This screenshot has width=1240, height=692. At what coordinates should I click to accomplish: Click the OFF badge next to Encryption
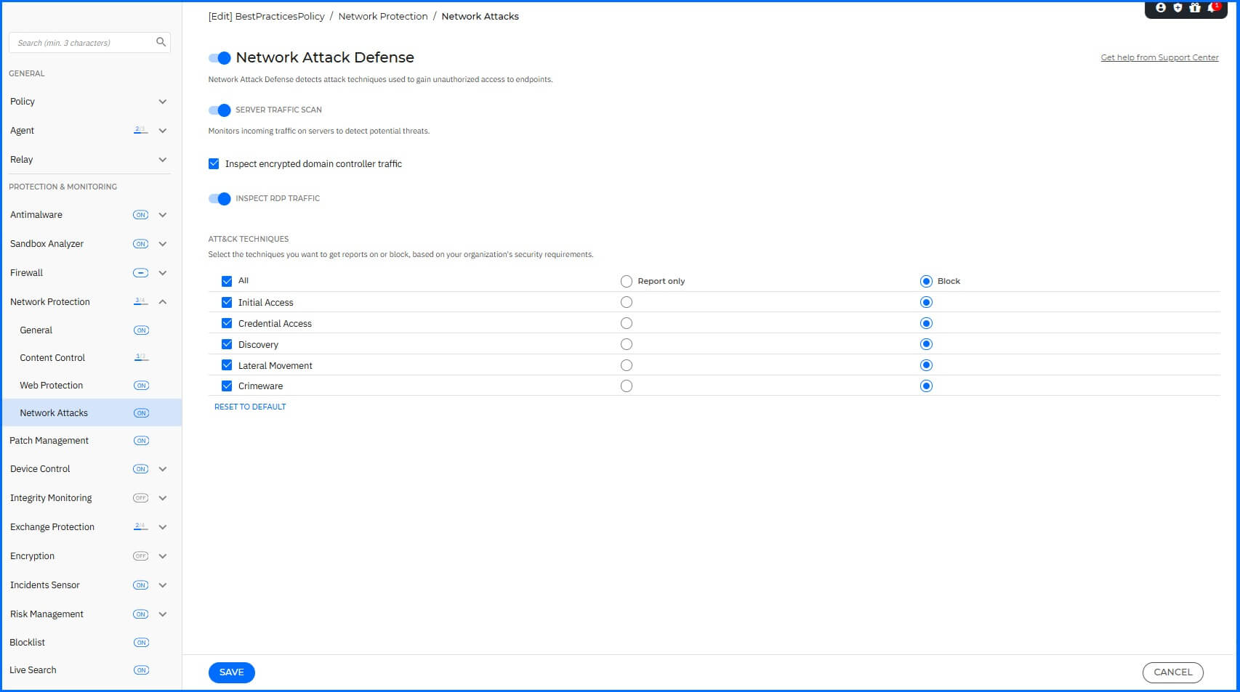tap(140, 555)
